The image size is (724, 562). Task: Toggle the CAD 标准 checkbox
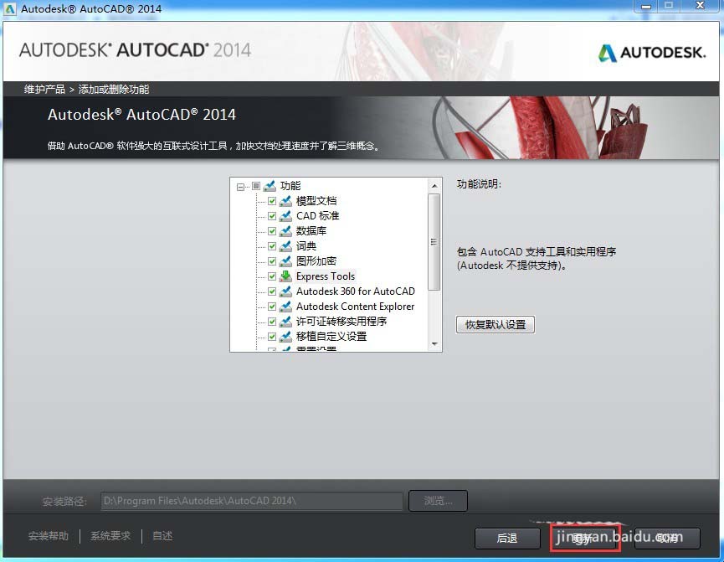pyautogui.click(x=272, y=216)
